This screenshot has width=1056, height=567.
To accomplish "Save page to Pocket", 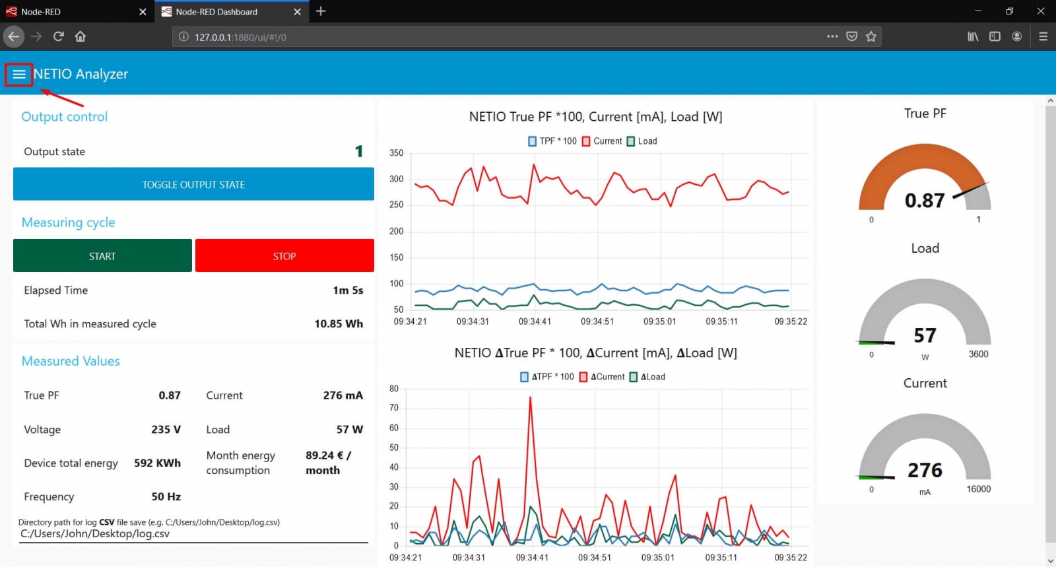I will (x=852, y=36).
